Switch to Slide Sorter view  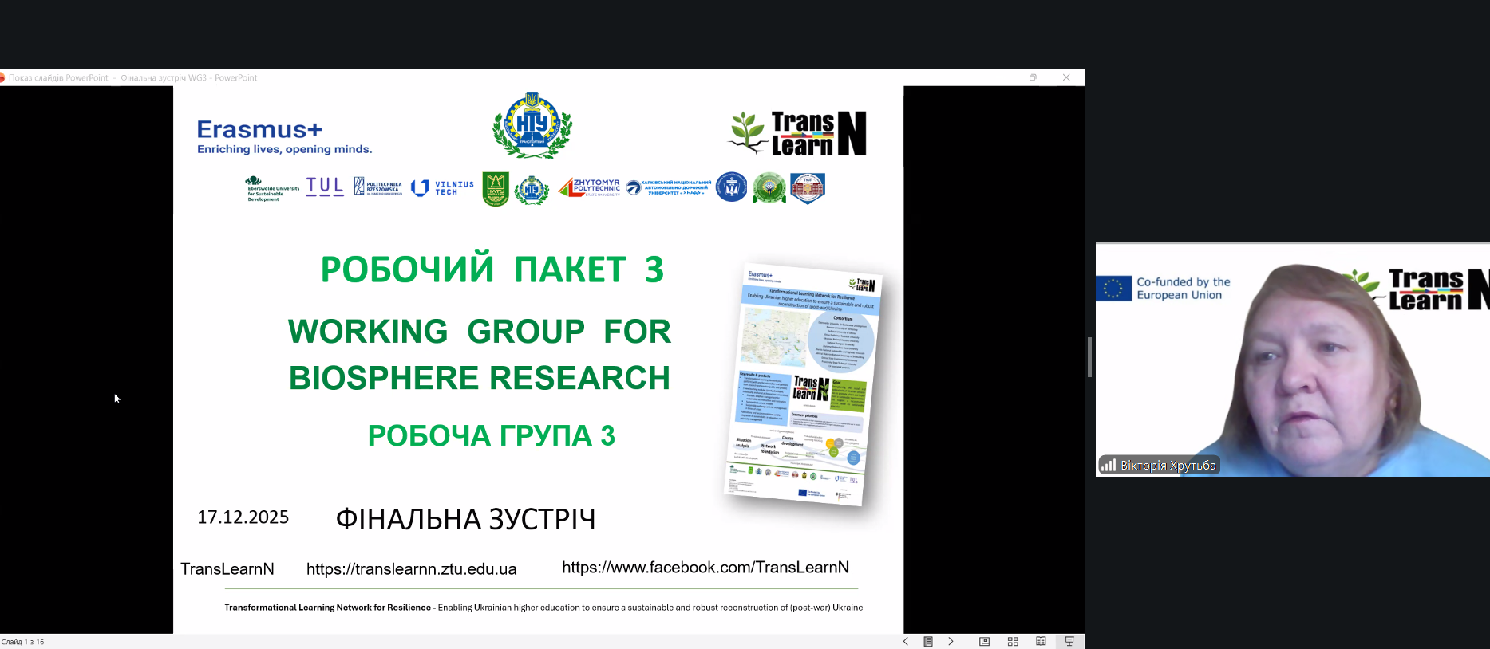[1013, 642]
